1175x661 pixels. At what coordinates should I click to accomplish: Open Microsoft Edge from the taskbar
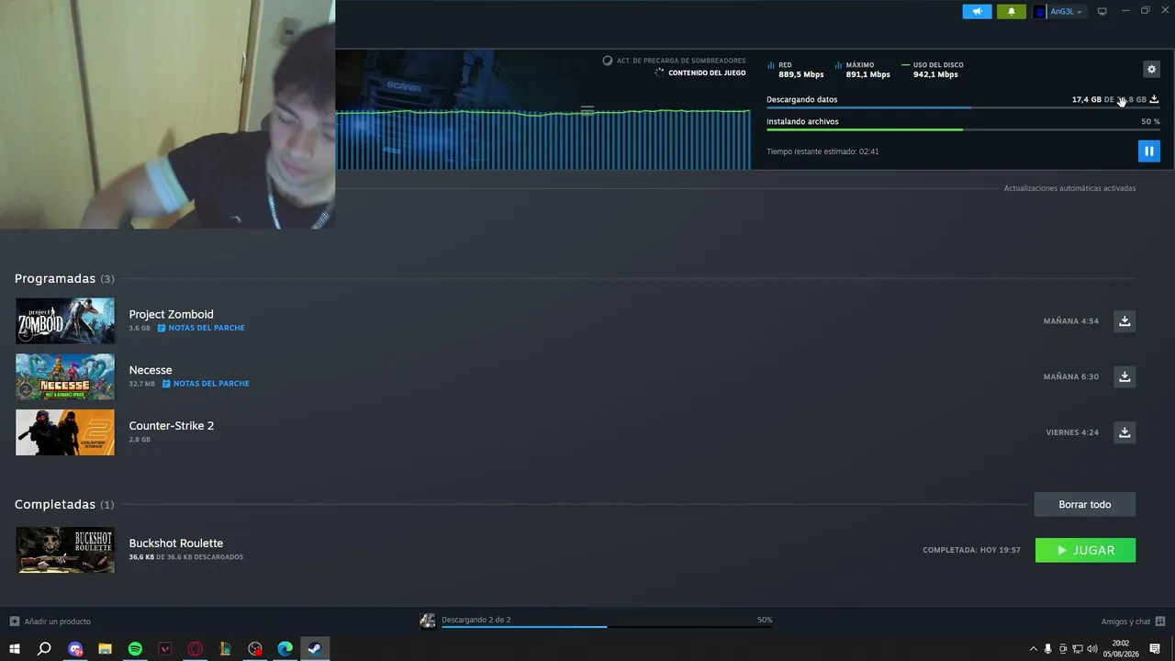285,649
